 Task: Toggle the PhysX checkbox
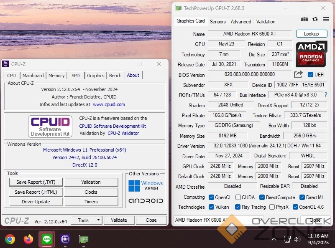(x=272, y=207)
